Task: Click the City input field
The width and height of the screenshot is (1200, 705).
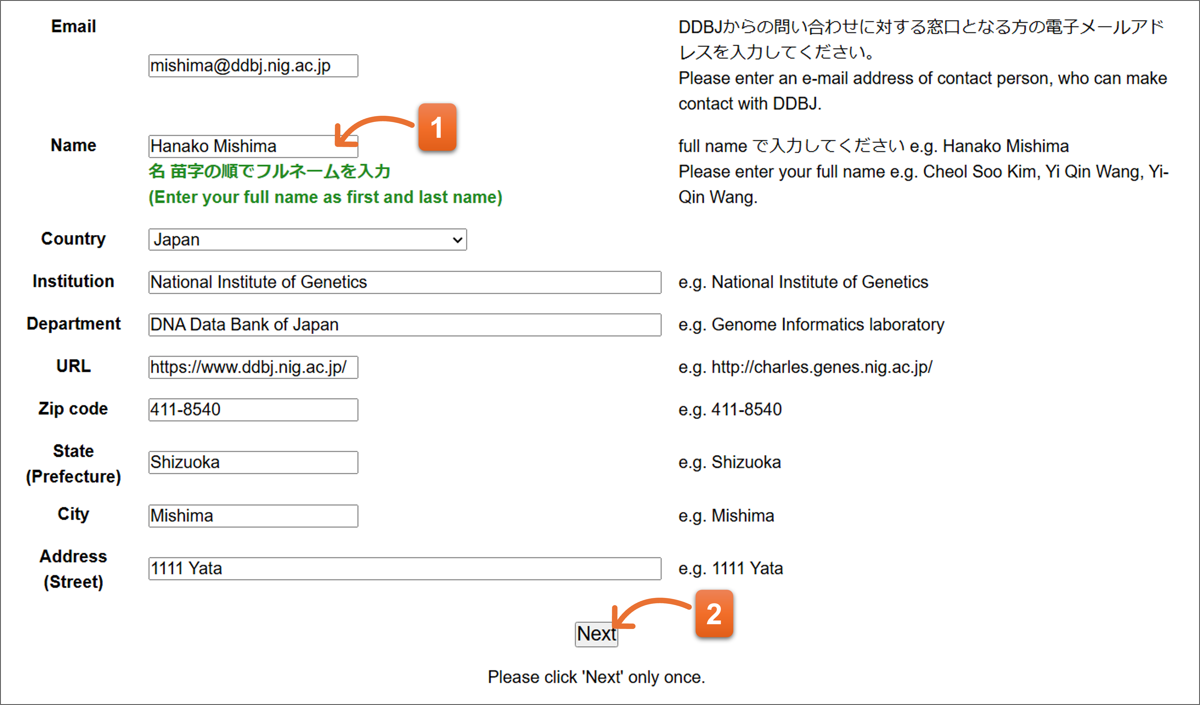Action: [253, 516]
